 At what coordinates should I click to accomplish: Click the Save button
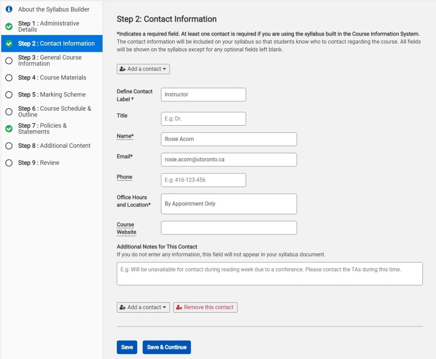point(127,347)
